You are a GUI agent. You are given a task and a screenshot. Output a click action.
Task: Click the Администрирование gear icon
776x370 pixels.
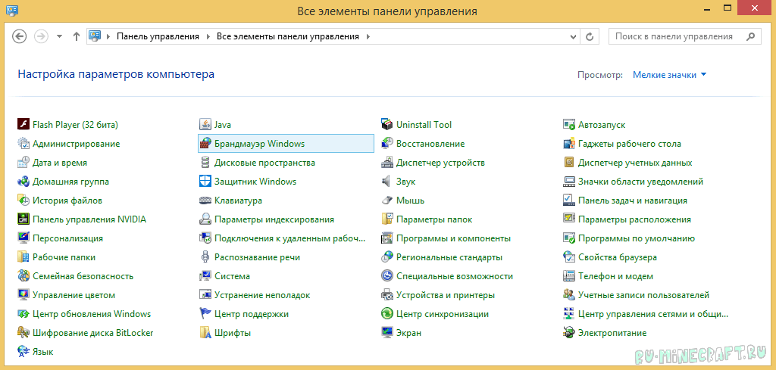(23, 144)
